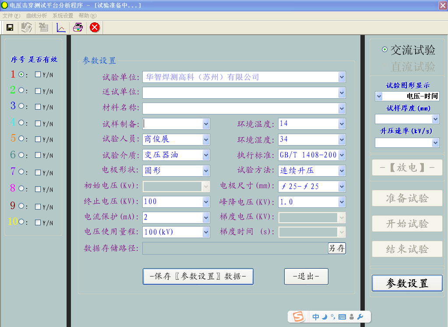Open the curve chart toolbar icon
The height and width of the screenshot is (327, 448).
61,28
